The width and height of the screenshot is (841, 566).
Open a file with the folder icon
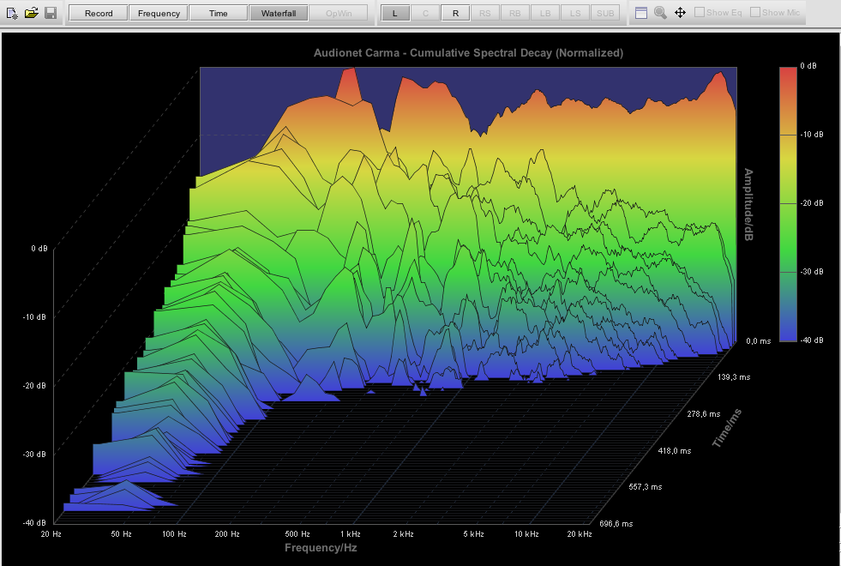tap(31, 13)
